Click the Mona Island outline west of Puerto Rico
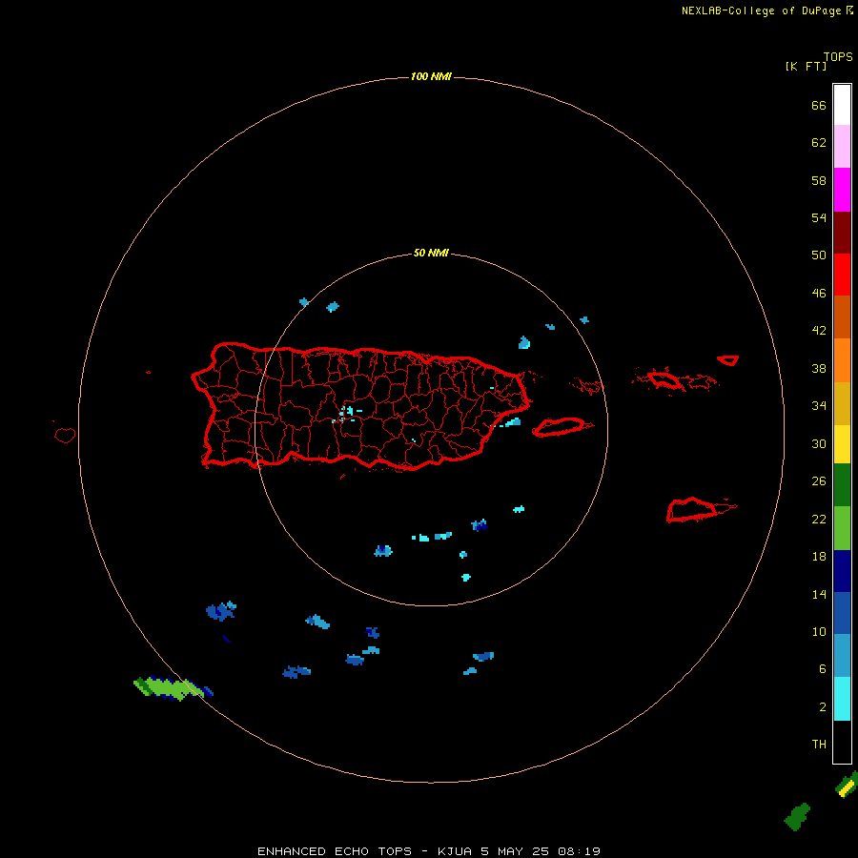 click(65, 435)
